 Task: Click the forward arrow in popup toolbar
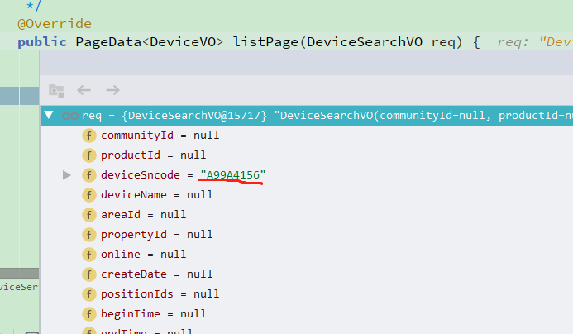[x=112, y=90]
